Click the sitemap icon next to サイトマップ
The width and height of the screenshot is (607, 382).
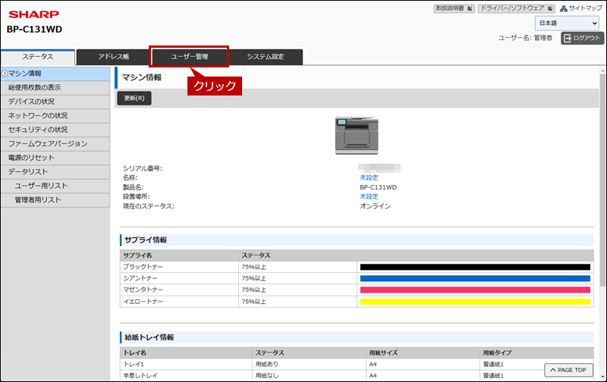[564, 8]
